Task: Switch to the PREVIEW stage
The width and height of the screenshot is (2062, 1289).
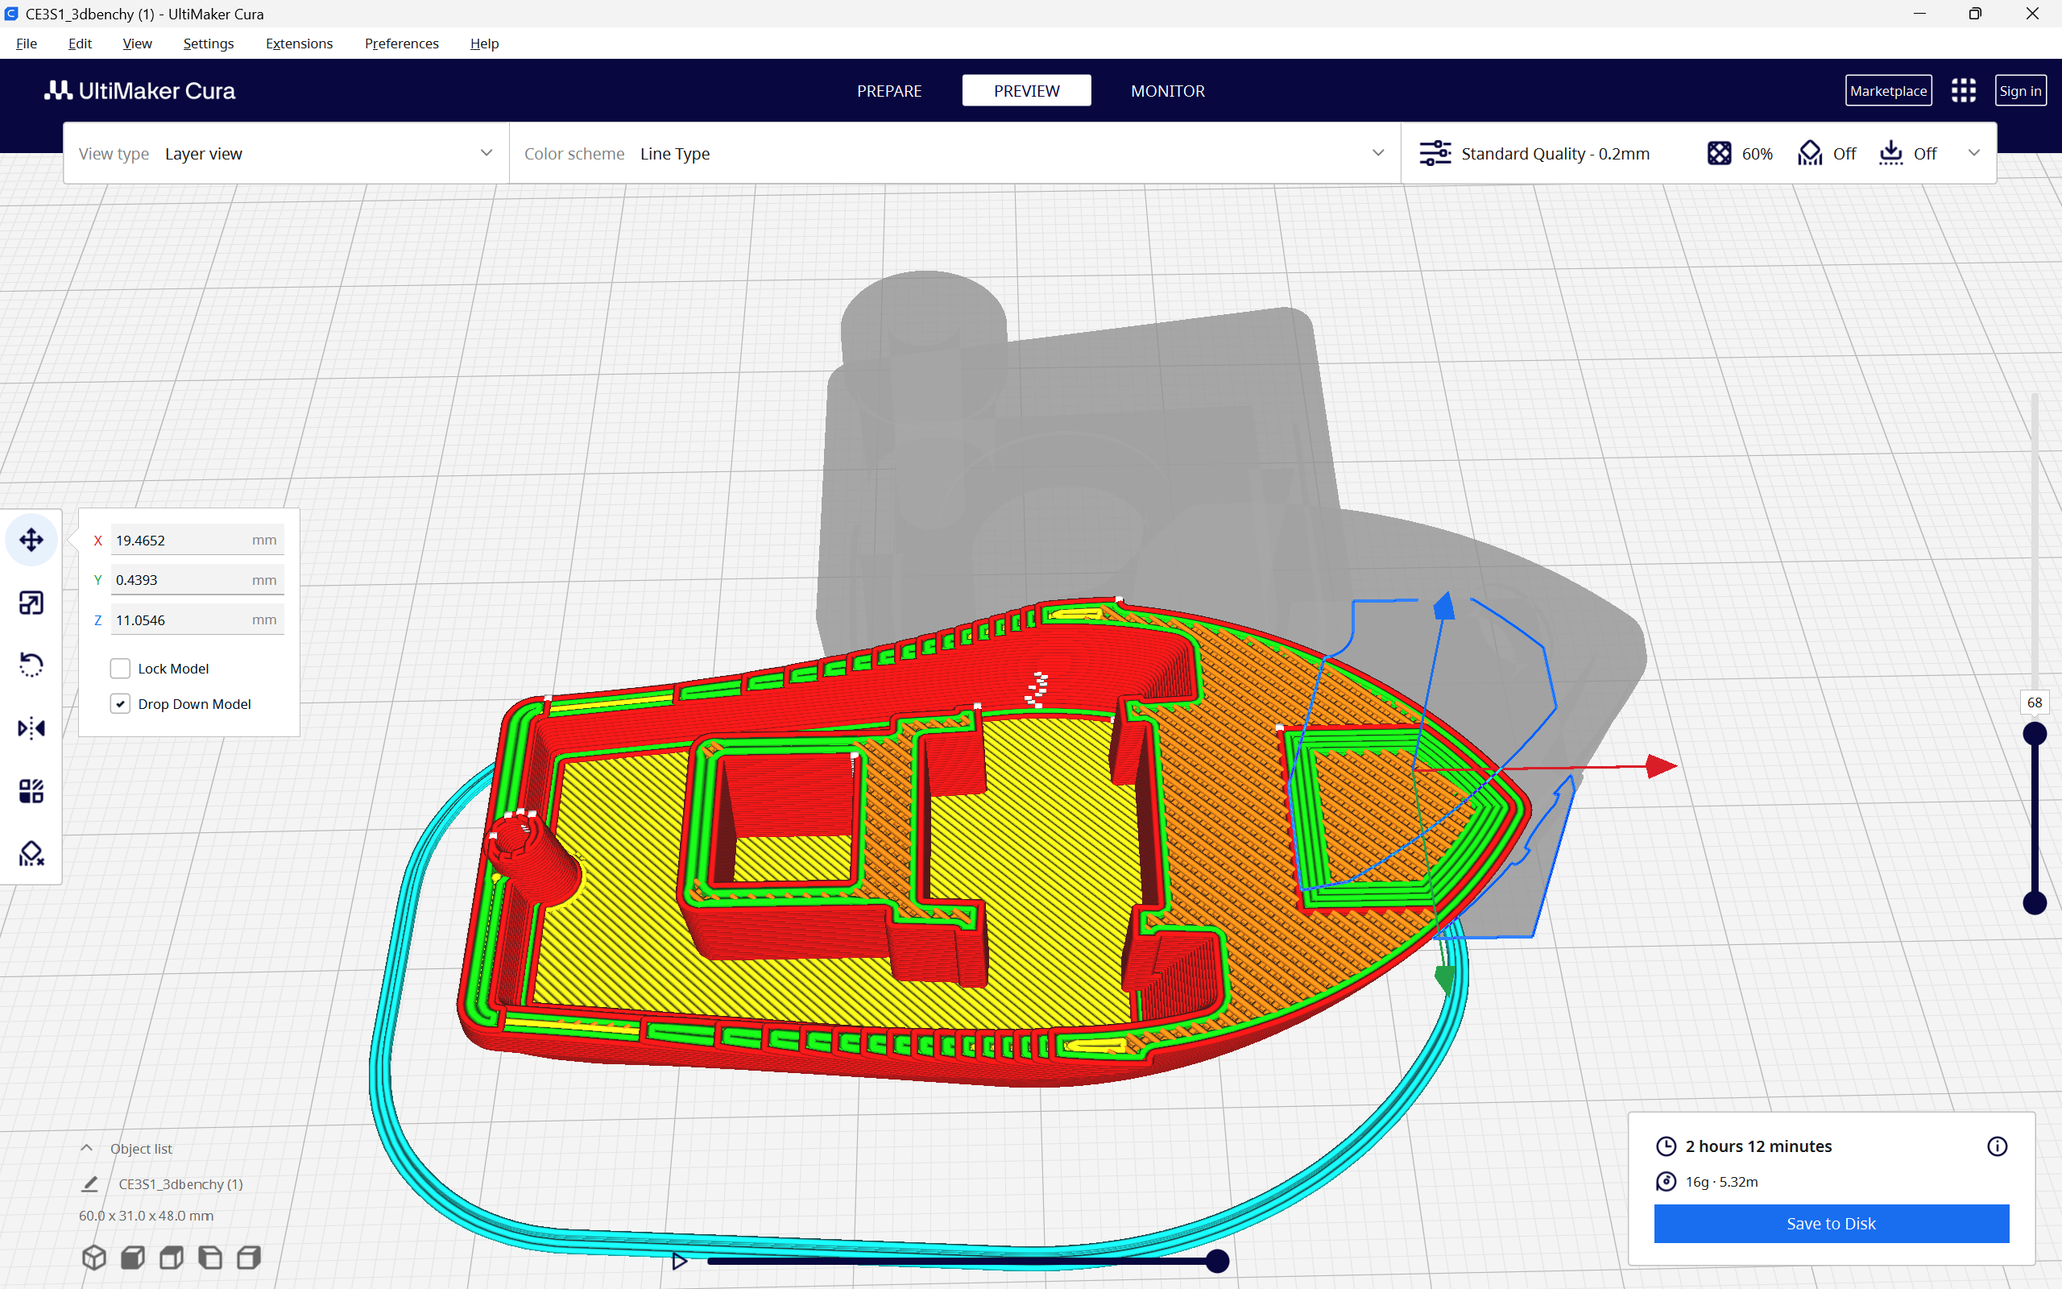Action: 1027,90
